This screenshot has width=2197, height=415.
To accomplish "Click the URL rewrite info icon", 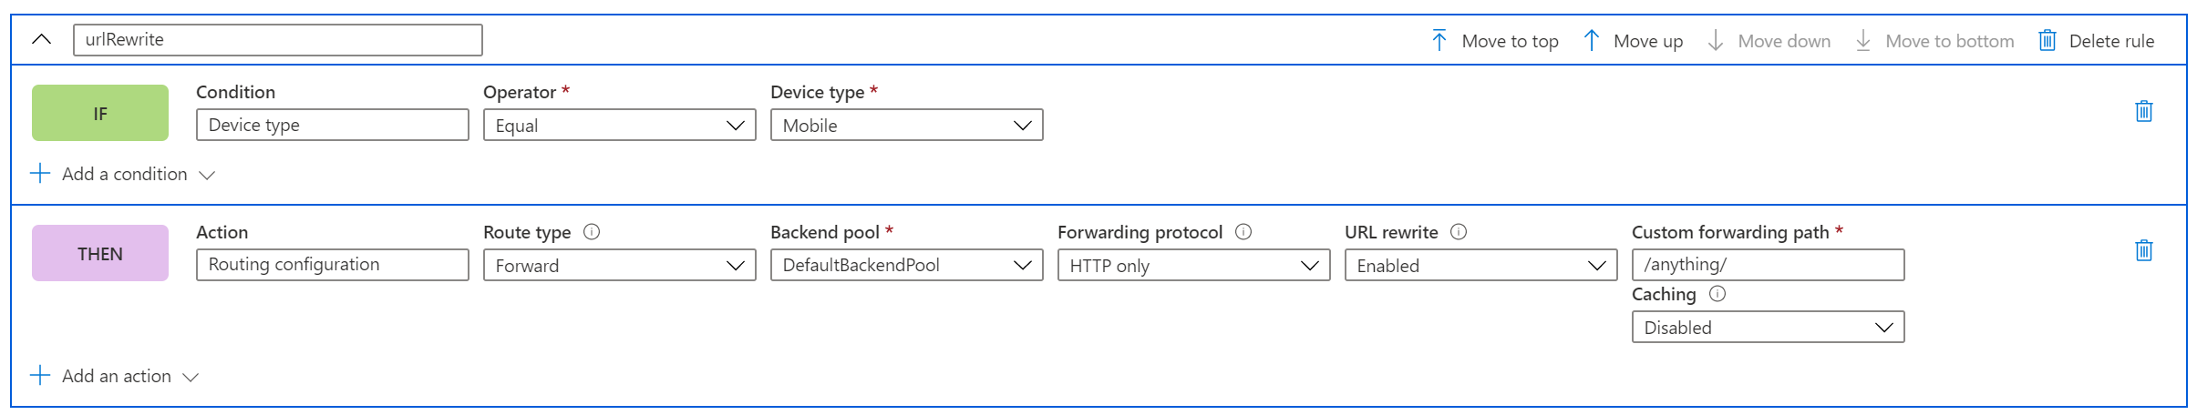I will pyautogui.click(x=1459, y=232).
